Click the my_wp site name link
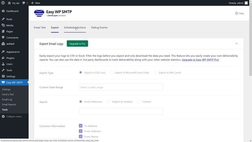Image resolution: width=252 pixels, height=142 pixels. tap(16, 3)
